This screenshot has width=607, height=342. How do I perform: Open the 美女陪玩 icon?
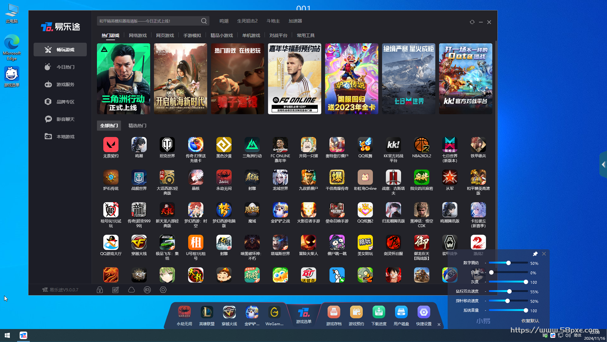365,243
